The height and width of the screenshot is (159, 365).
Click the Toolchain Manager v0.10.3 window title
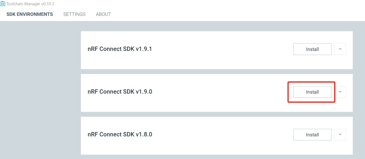[x=30, y=4]
